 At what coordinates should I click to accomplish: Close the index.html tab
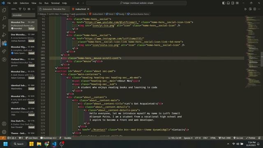click(88, 9)
